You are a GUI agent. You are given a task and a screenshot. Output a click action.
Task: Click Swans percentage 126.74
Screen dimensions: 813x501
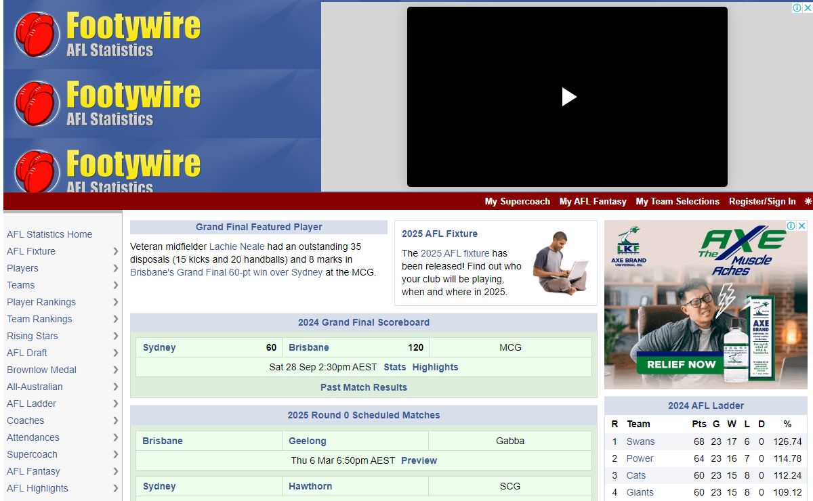[787, 441]
